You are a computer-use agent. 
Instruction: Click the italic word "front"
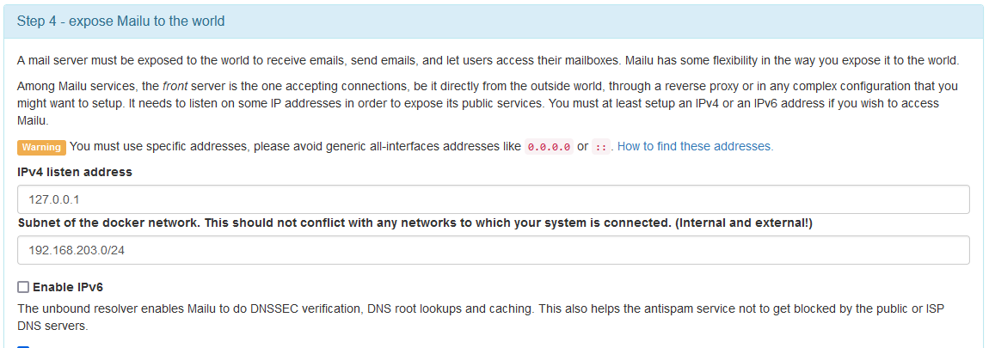(x=175, y=87)
